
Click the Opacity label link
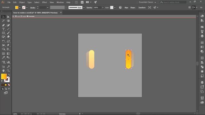[89, 8]
